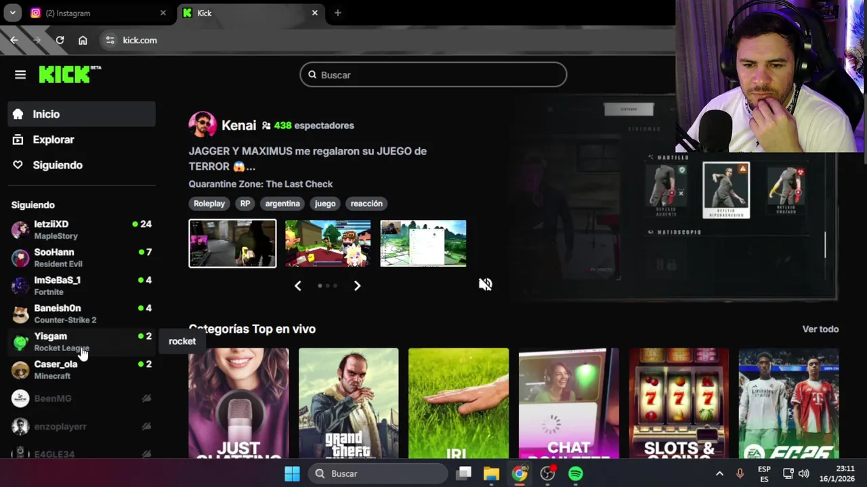Click the Explorar icon in sidebar
The height and width of the screenshot is (487, 867).
(18, 139)
